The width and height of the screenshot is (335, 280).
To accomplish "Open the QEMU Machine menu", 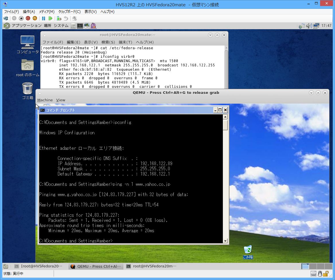I will [45, 100].
